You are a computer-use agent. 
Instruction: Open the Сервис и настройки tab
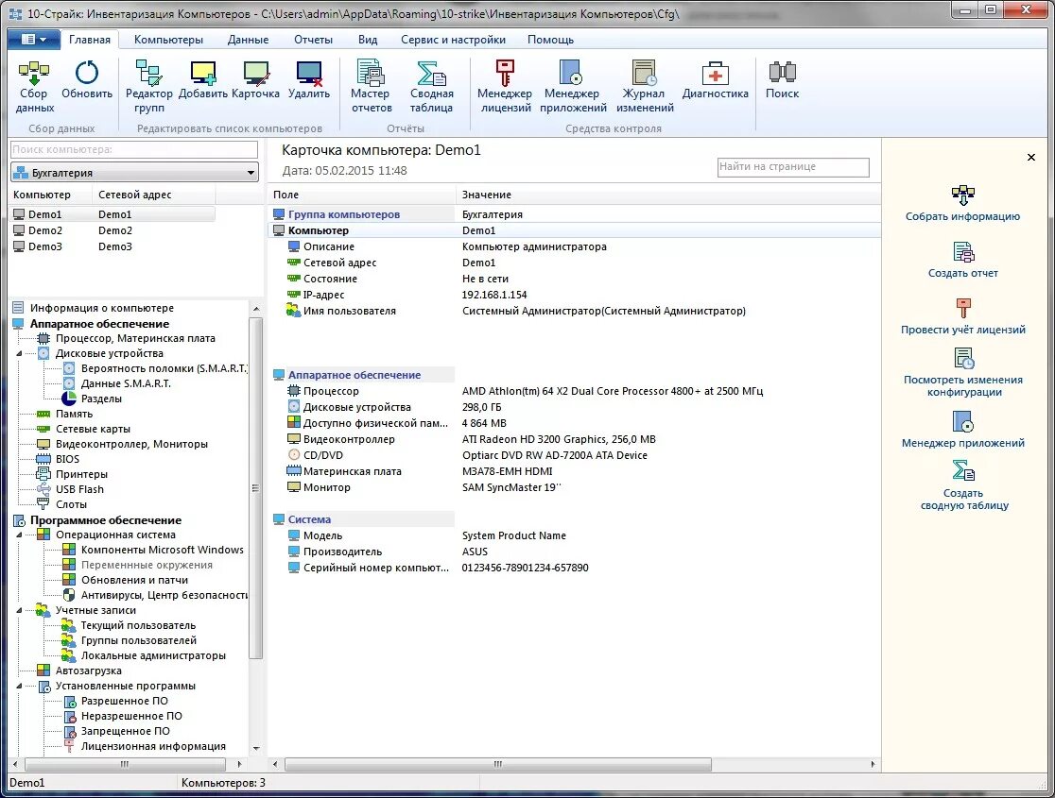pos(453,40)
